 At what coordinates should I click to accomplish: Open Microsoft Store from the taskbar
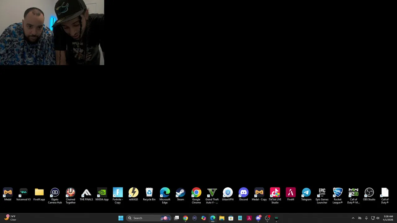(231, 218)
